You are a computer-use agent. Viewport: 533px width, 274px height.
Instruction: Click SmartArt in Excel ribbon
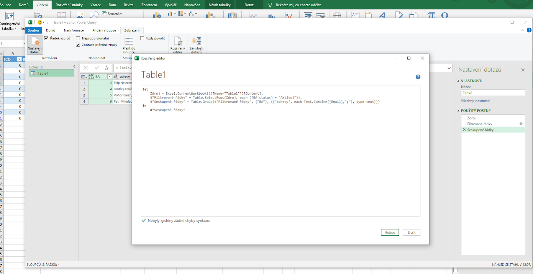tap(112, 14)
